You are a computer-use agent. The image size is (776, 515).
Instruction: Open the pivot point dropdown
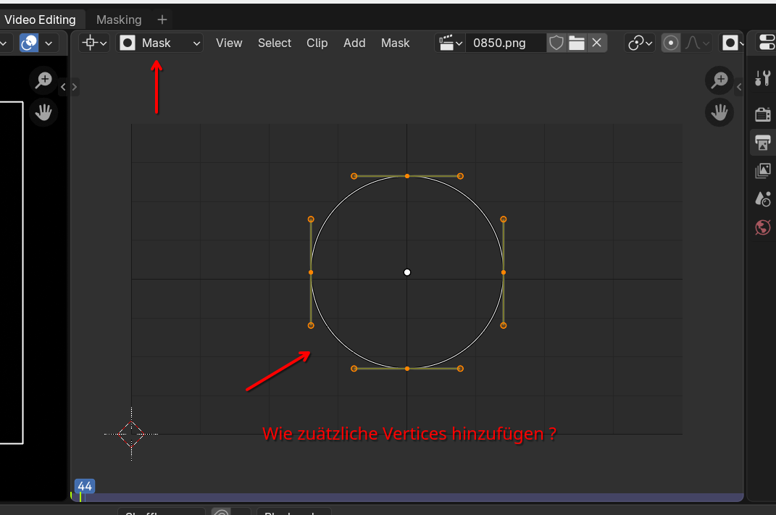tap(640, 43)
